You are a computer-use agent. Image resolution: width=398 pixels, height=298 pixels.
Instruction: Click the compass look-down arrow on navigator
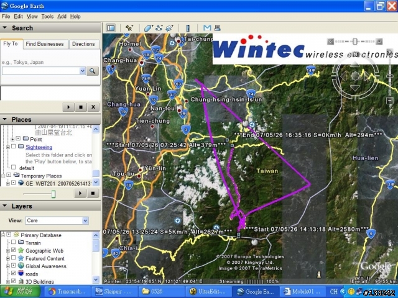(x=355, y=88)
